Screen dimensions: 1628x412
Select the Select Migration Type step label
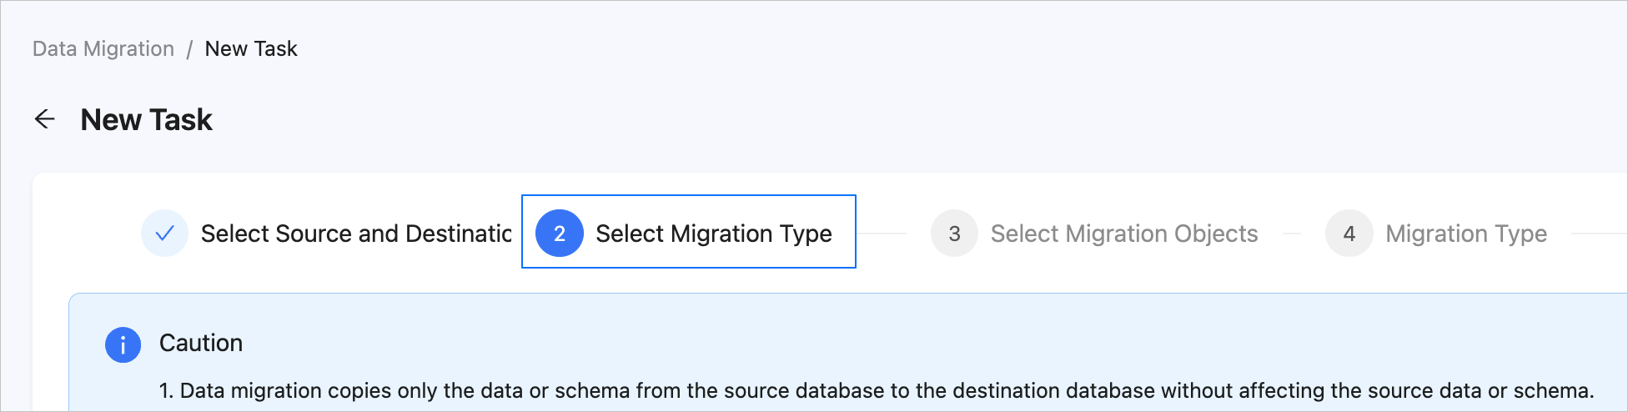pos(713,234)
